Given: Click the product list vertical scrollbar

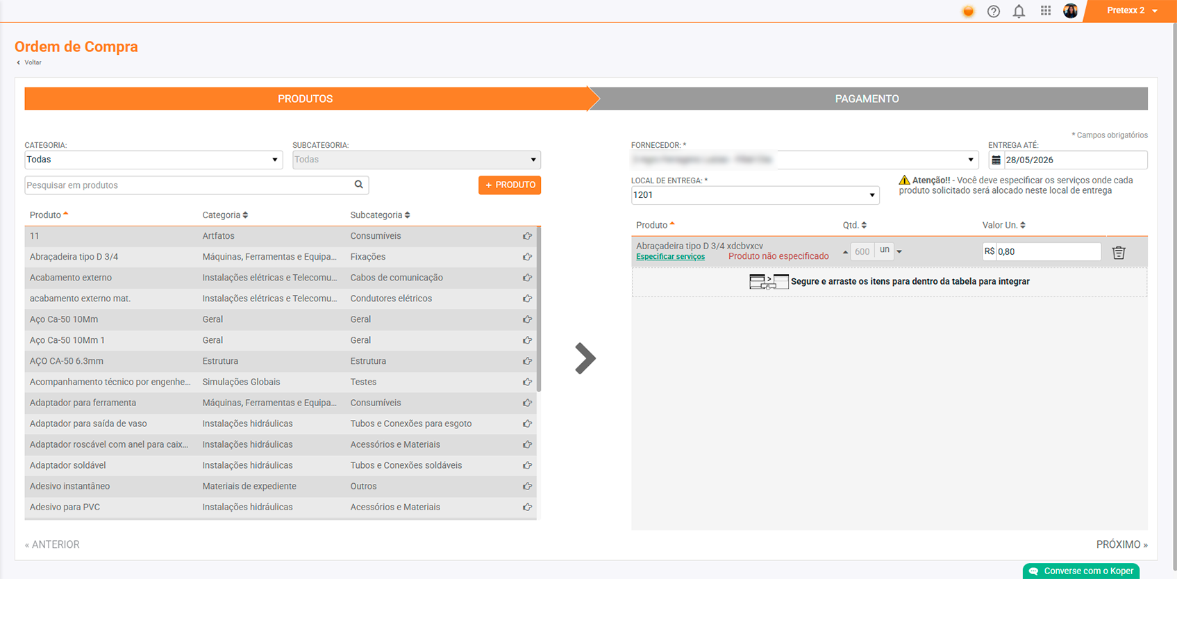Looking at the screenshot, I should [539, 310].
